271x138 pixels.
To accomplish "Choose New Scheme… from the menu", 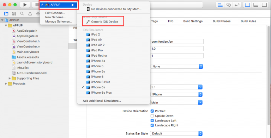I will point(55,17).
